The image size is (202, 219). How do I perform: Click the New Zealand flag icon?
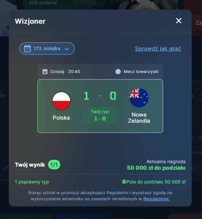coord(139,98)
